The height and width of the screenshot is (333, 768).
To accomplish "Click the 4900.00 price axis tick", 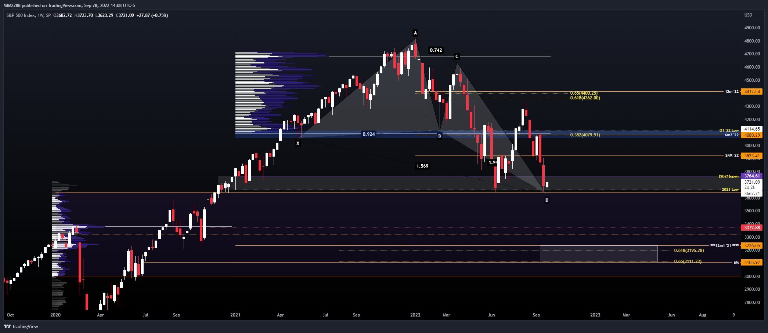I will tap(752, 28).
